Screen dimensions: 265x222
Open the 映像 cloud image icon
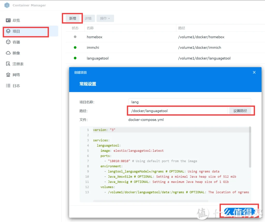[x=8, y=53]
